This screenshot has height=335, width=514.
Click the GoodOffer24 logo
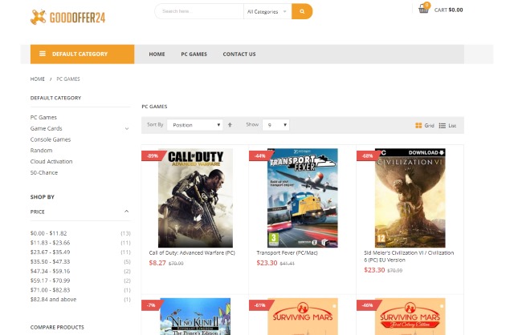67,17
